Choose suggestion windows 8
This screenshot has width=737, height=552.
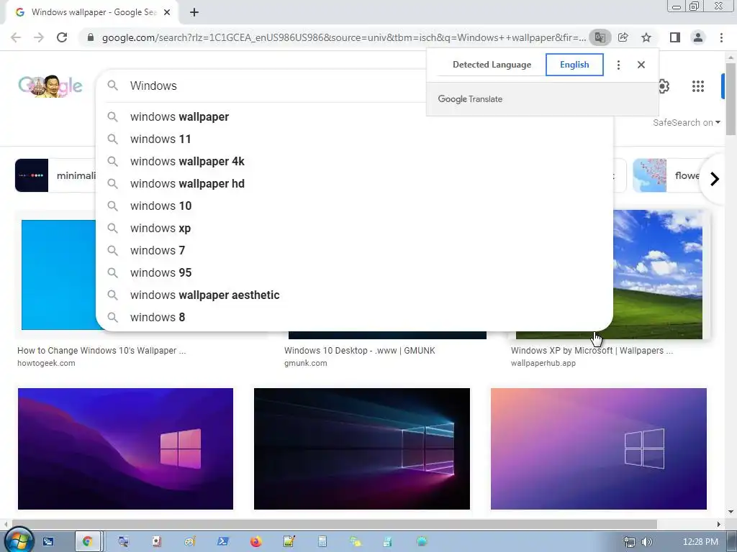[x=354, y=317]
